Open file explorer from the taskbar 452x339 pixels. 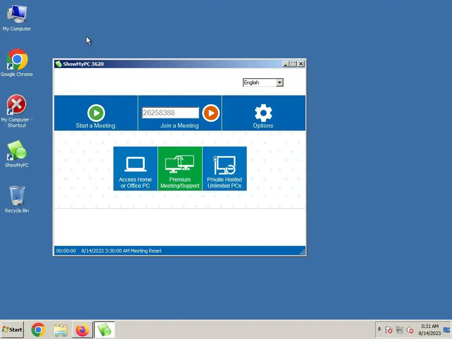[x=60, y=330]
